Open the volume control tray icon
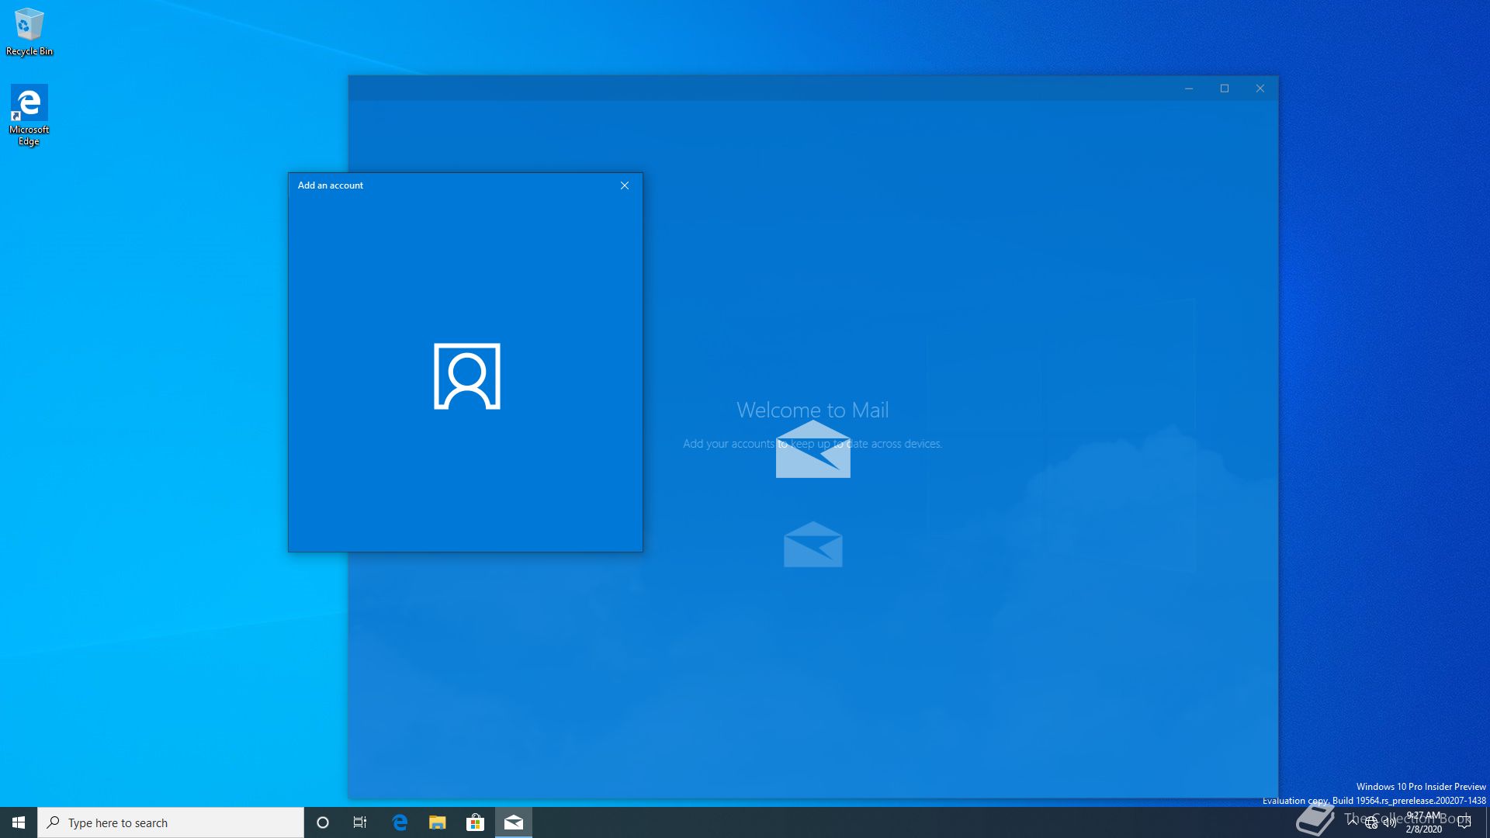 click(x=1389, y=822)
